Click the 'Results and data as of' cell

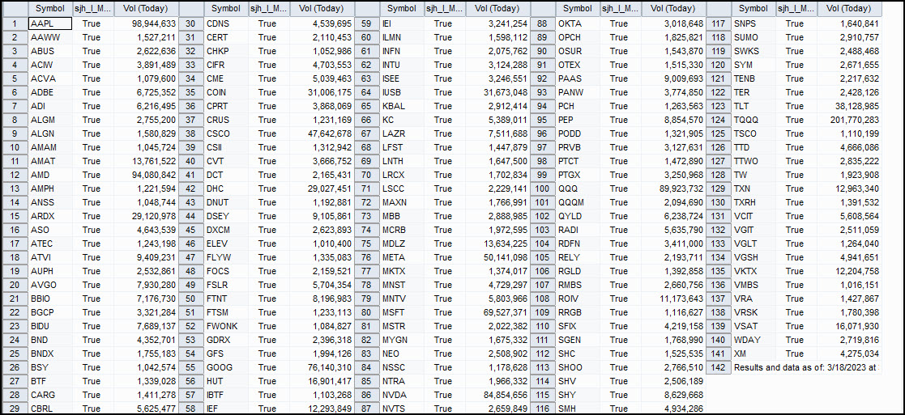pos(806,367)
